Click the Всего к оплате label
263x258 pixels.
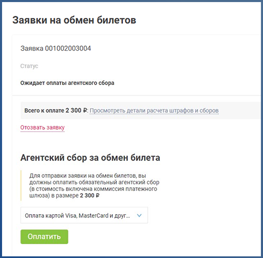(x=44, y=110)
